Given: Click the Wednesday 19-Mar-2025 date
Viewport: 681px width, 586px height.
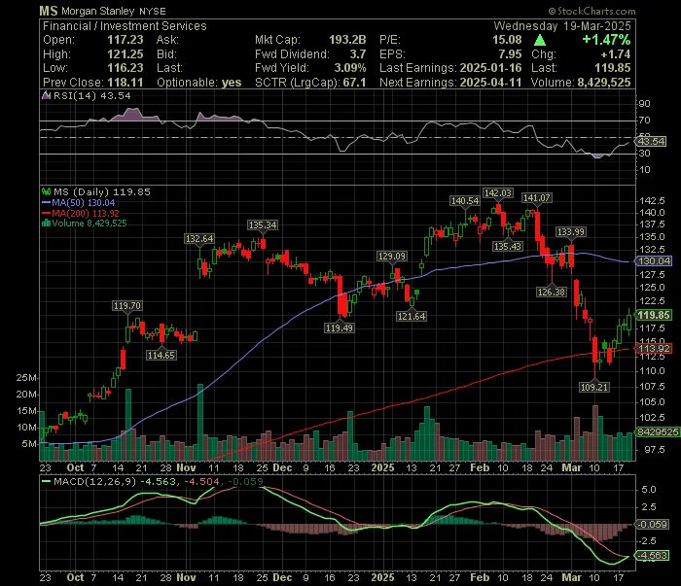Looking at the screenshot, I should 562,26.
